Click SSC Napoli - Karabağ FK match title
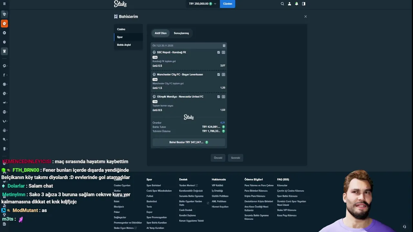413x232 pixels. click(x=171, y=52)
